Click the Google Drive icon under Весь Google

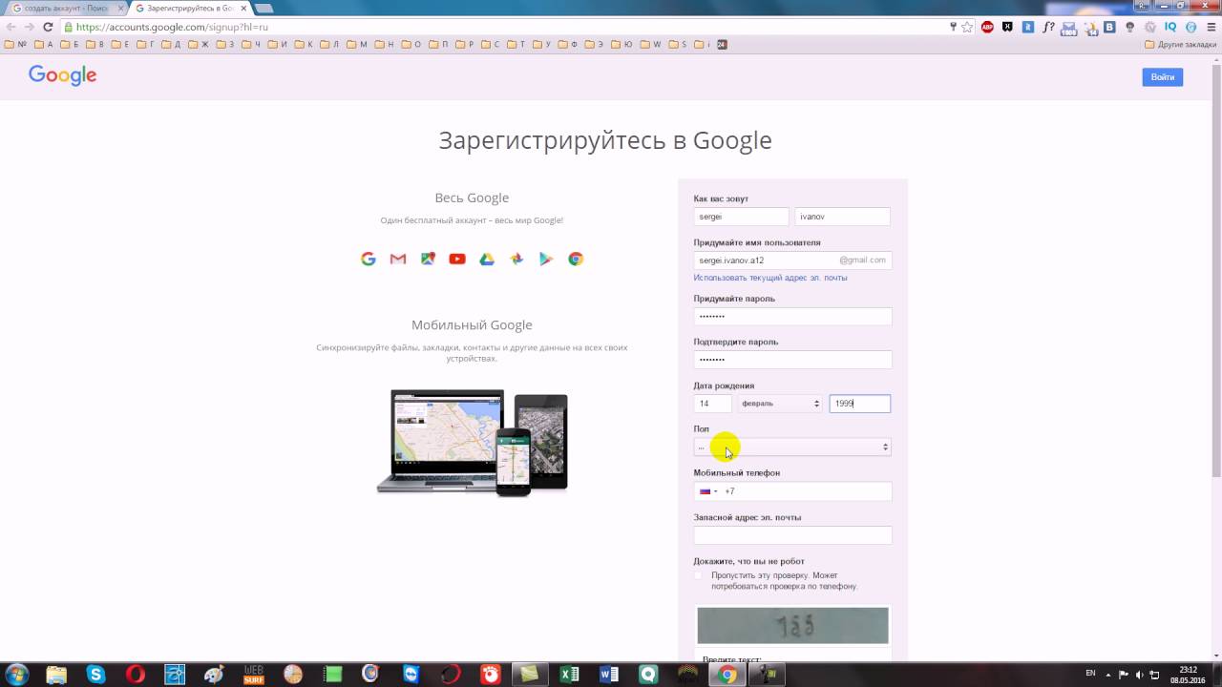point(487,259)
